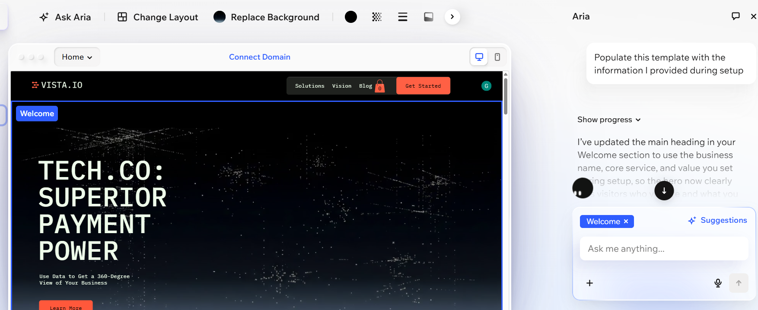The image size is (758, 310).
Task: Click Connect Domain link
Action: click(x=260, y=57)
